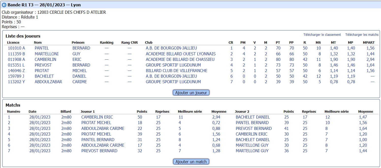Screen dimensions: 381x168
Task: Click match number 3 in Matchs table
Action: (9, 128)
